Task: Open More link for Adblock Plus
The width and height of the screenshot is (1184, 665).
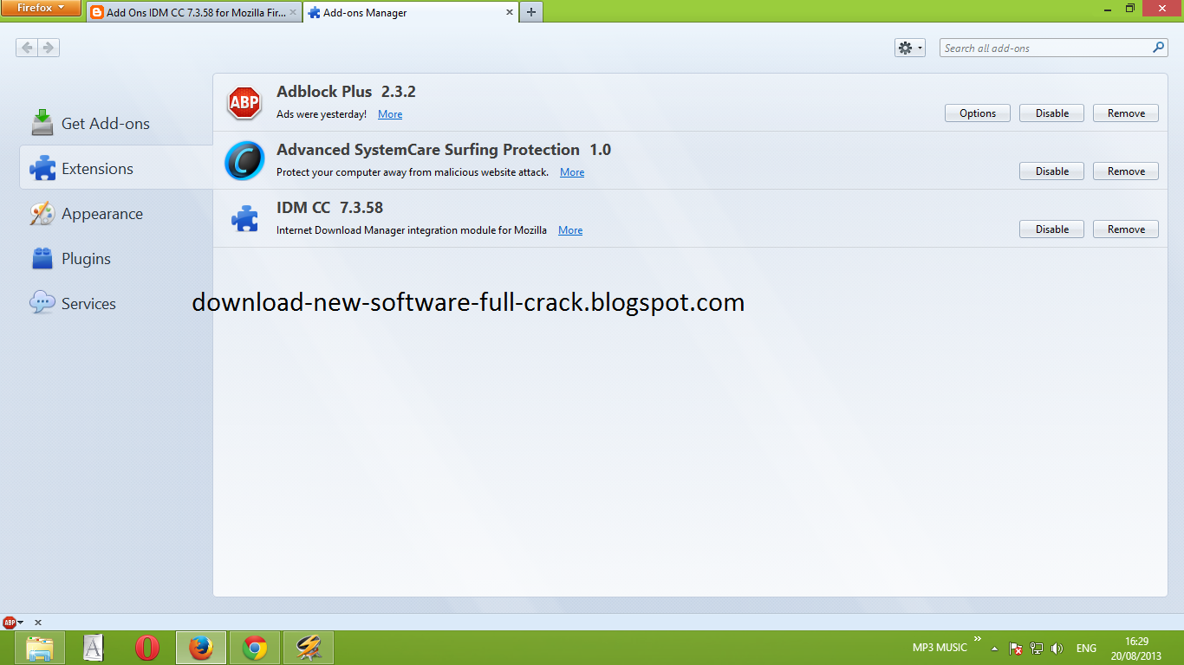Action: coord(390,114)
